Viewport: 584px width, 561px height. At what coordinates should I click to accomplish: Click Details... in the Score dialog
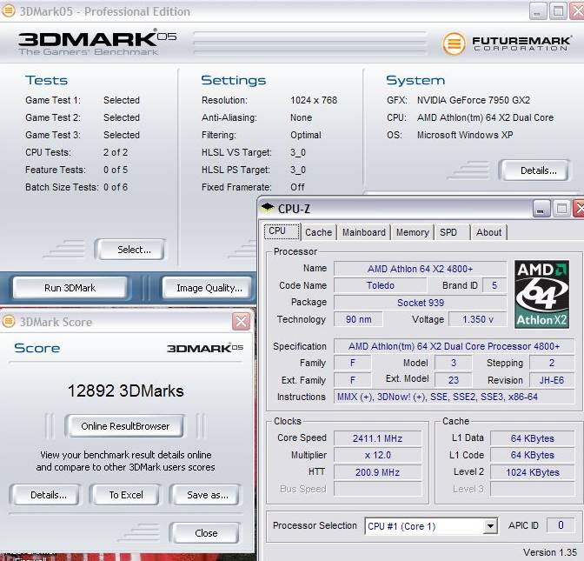tap(45, 495)
